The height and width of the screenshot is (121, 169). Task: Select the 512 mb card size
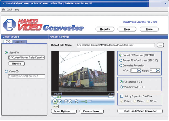(x=148, y=101)
